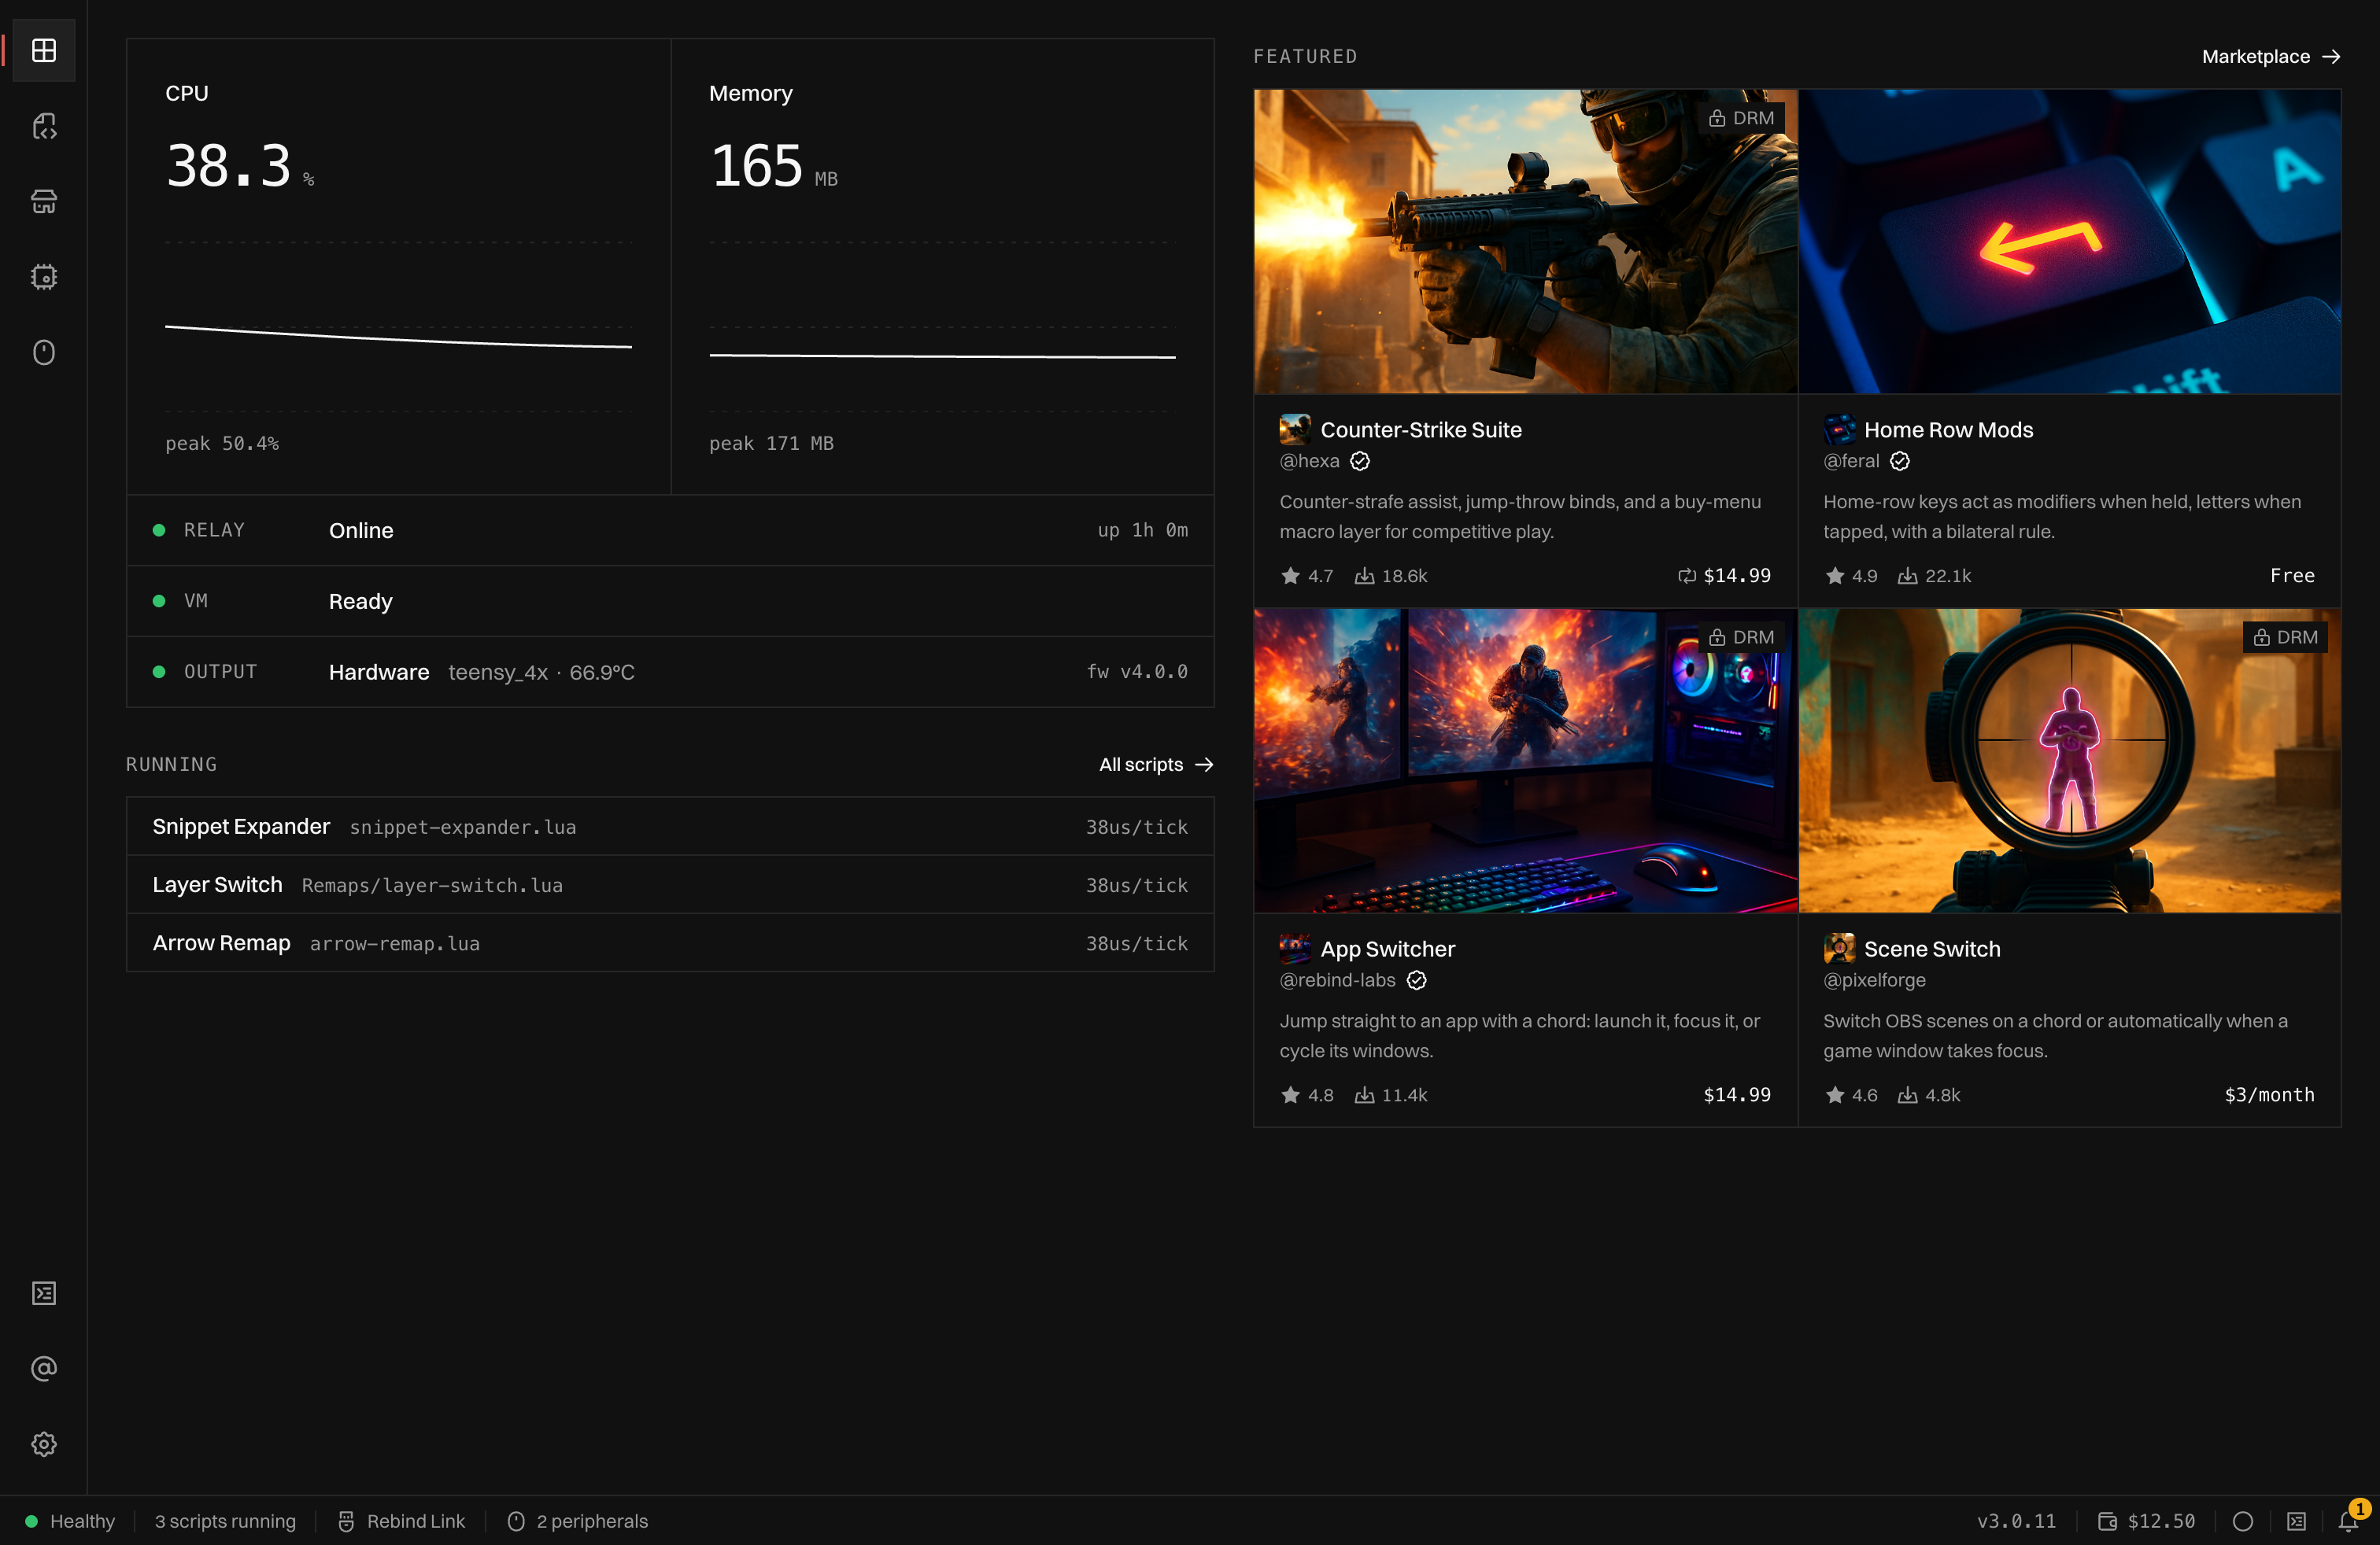Open the Scene Switch cover image
The height and width of the screenshot is (1545, 2380).
pos(2069,761)
